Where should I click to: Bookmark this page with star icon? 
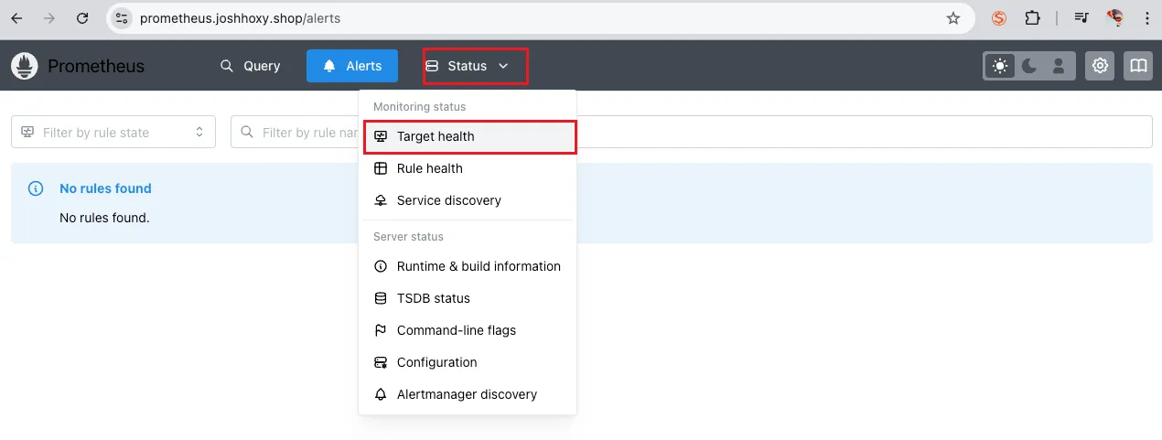pos(953,18)
